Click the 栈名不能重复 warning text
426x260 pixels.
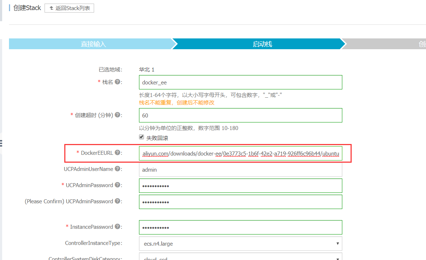[x=177, y=103]
